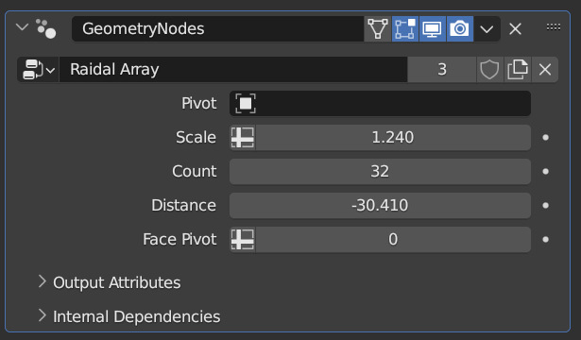Browse node groups dropdown
581x340 pixels.
pyautogui.click(x=39, y=69)
